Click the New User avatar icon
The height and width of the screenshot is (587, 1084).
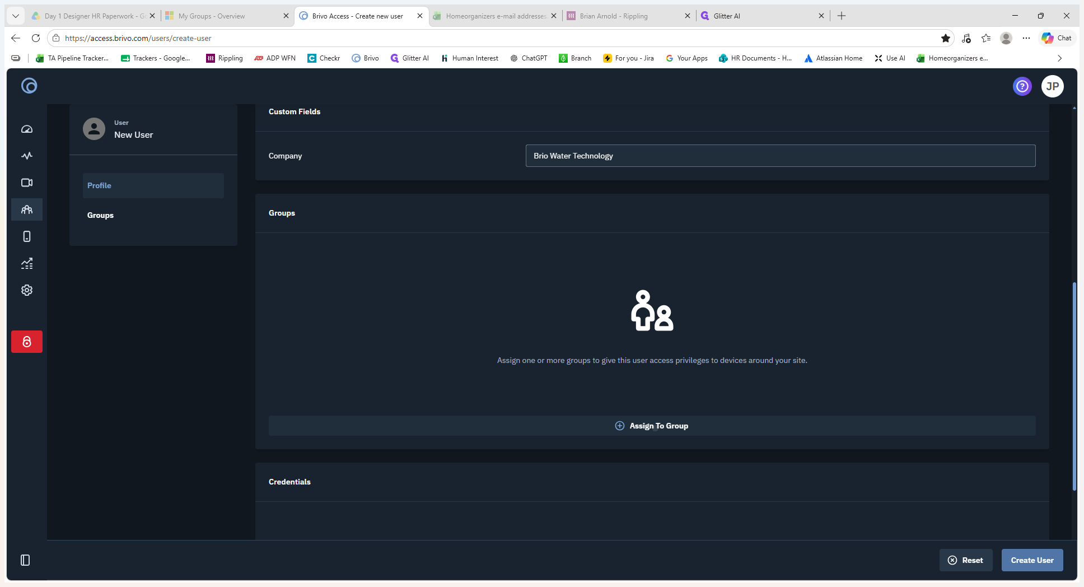(94, 129)
